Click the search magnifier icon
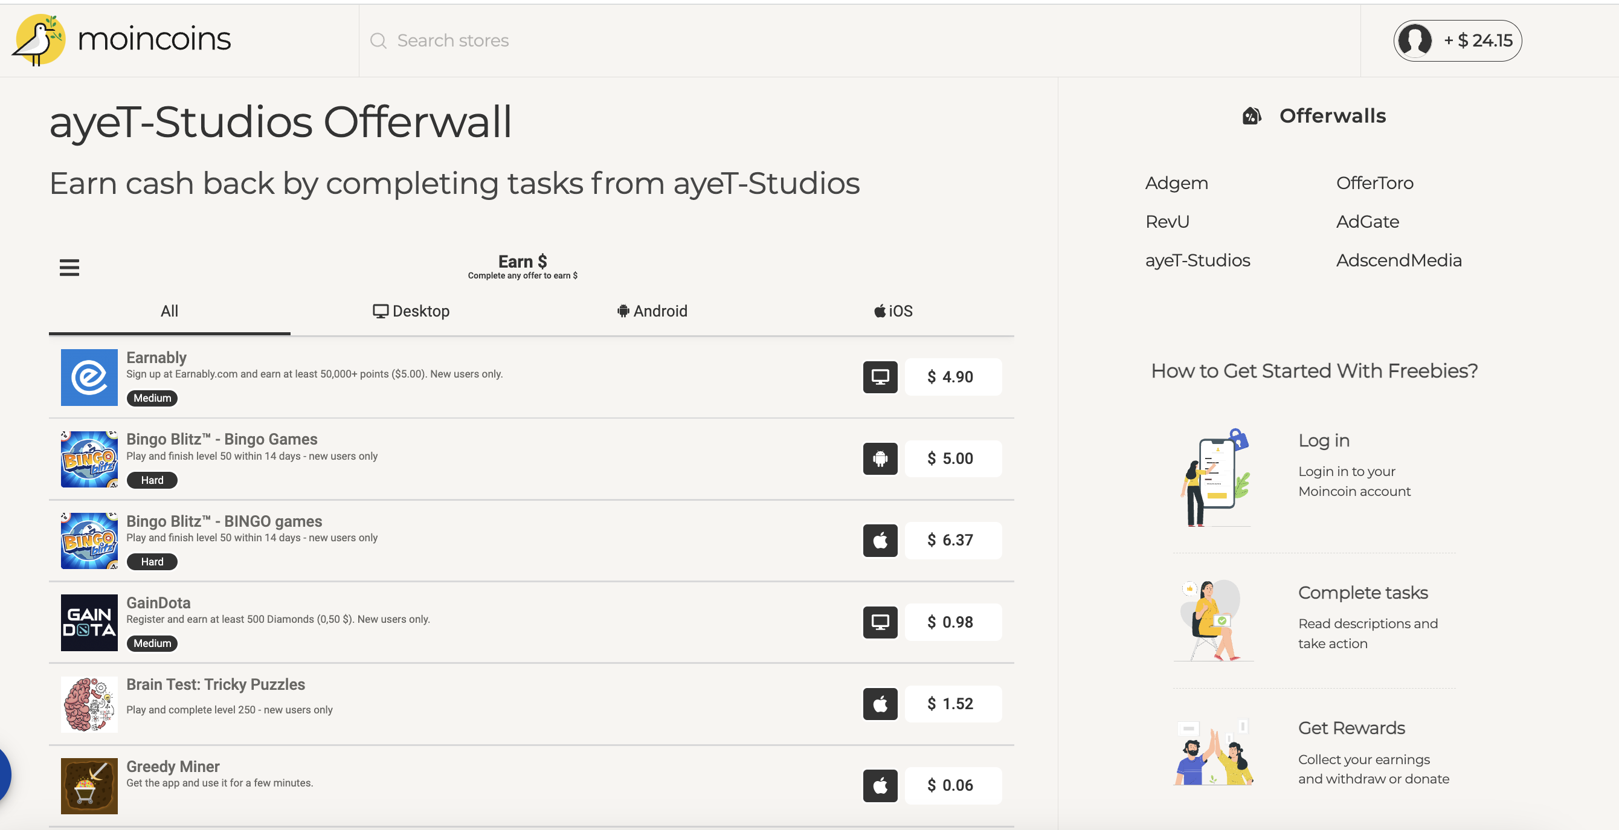The height and width of the screenshot is (830, 1619). pos(378,41)
